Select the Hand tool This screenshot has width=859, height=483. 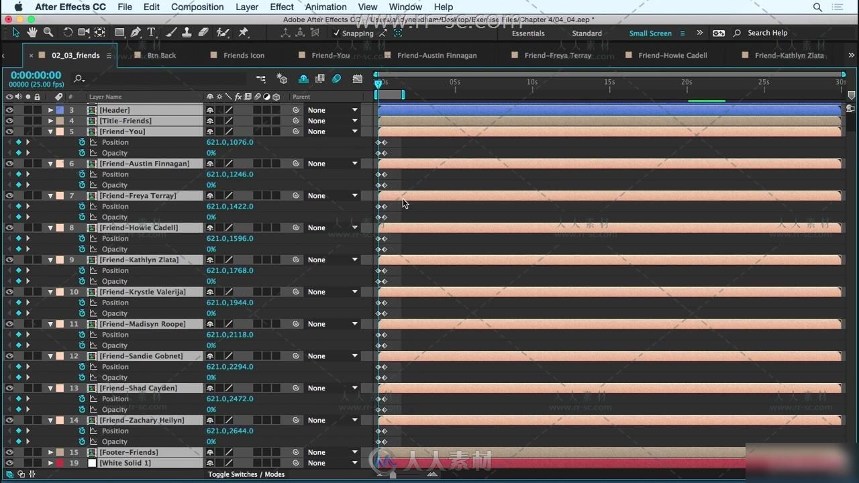click(x=32, y=32)
